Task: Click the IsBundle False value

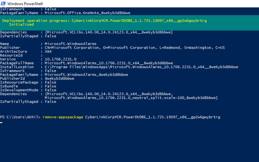Action: 50,86
